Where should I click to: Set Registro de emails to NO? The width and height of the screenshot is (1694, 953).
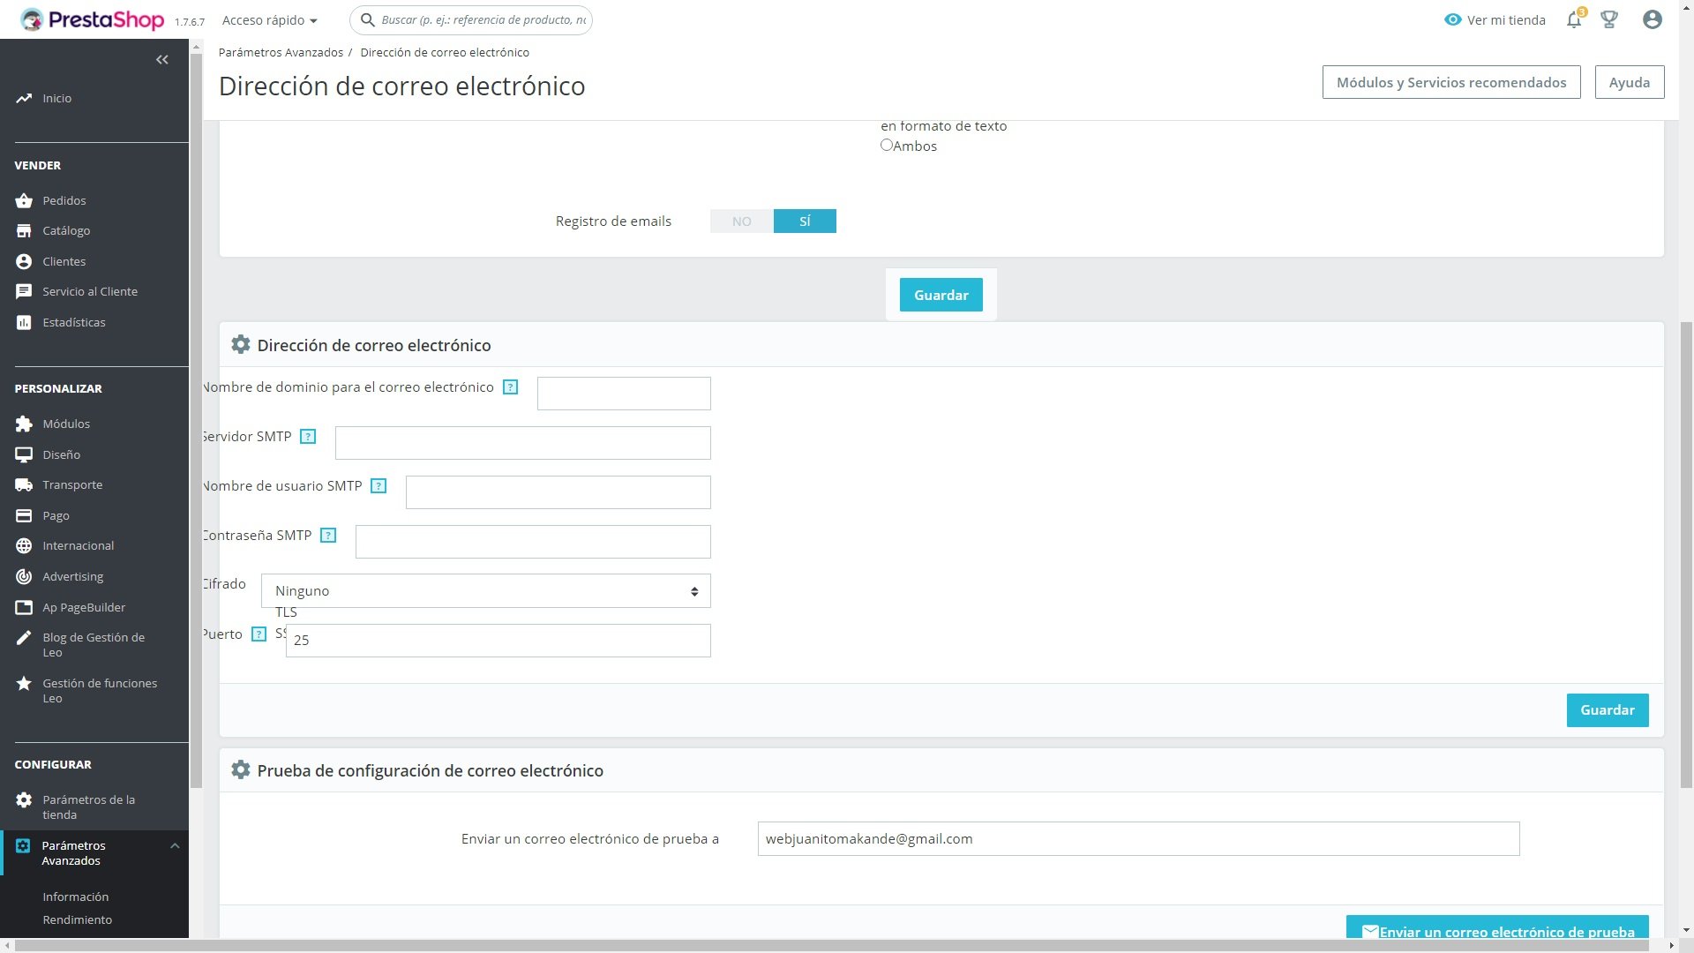coord(741,221)
